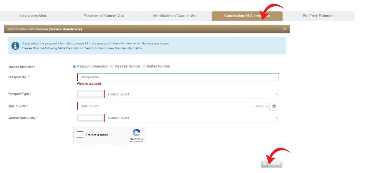Select the Passport Information radio button

(75, 67)
